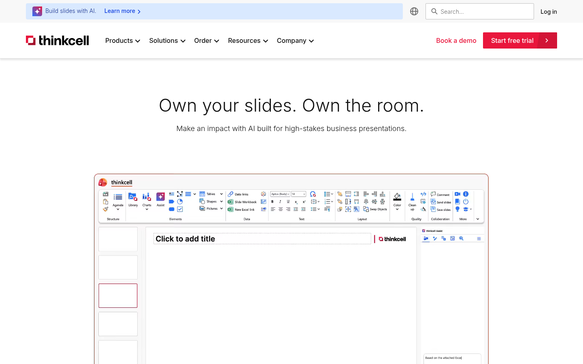Viewport: 583px width, 364px height.
Task: Click the magic pen icon in Assist panel
Action: click(435, 239)
